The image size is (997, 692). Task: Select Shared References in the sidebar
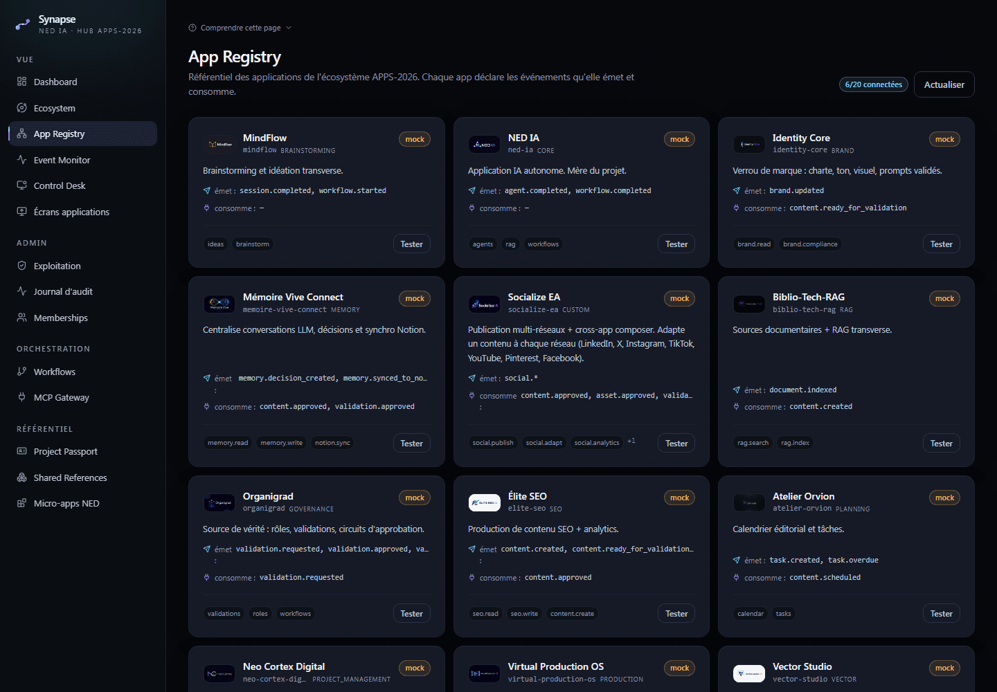(83, 477)
